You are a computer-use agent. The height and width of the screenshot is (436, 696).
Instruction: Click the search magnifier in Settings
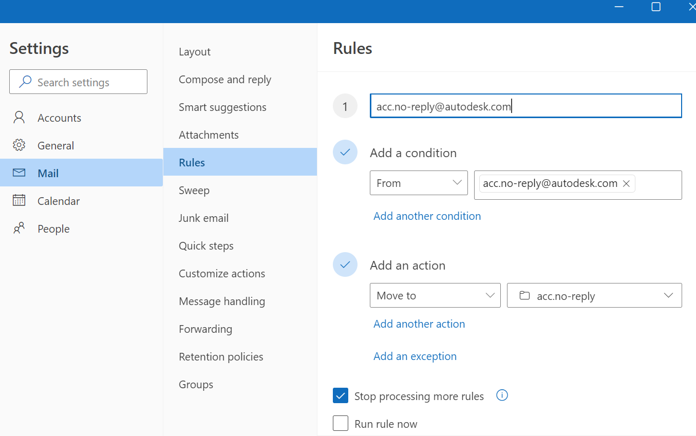[x=25, y=81]
